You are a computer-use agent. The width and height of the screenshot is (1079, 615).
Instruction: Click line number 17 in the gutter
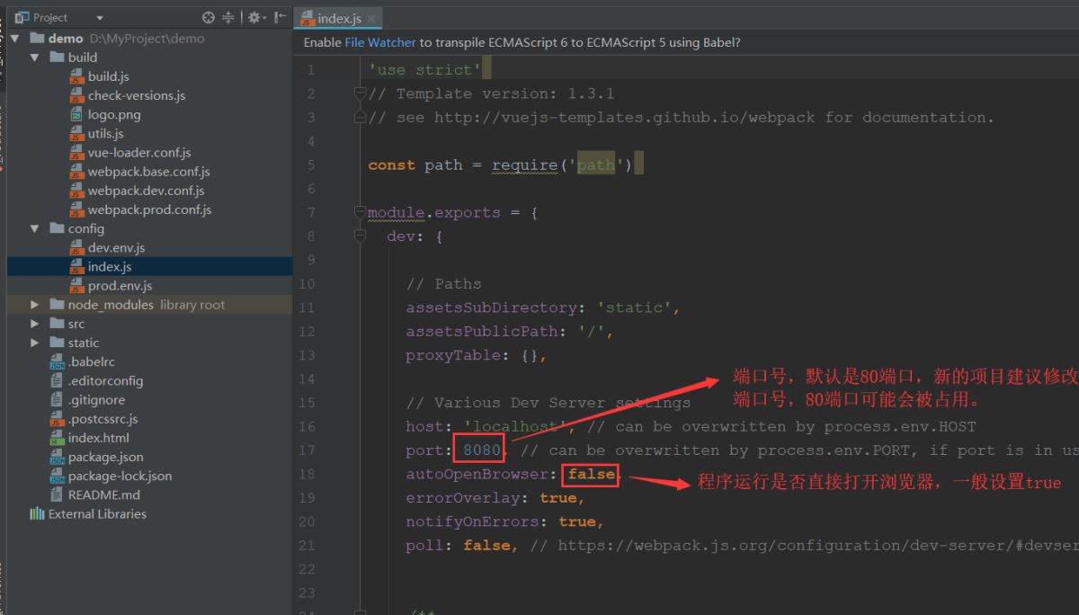tap(307, 450)
